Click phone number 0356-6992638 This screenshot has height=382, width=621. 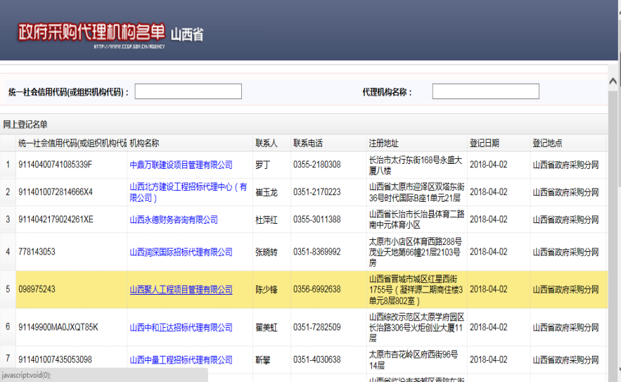(x=317, y=289)
